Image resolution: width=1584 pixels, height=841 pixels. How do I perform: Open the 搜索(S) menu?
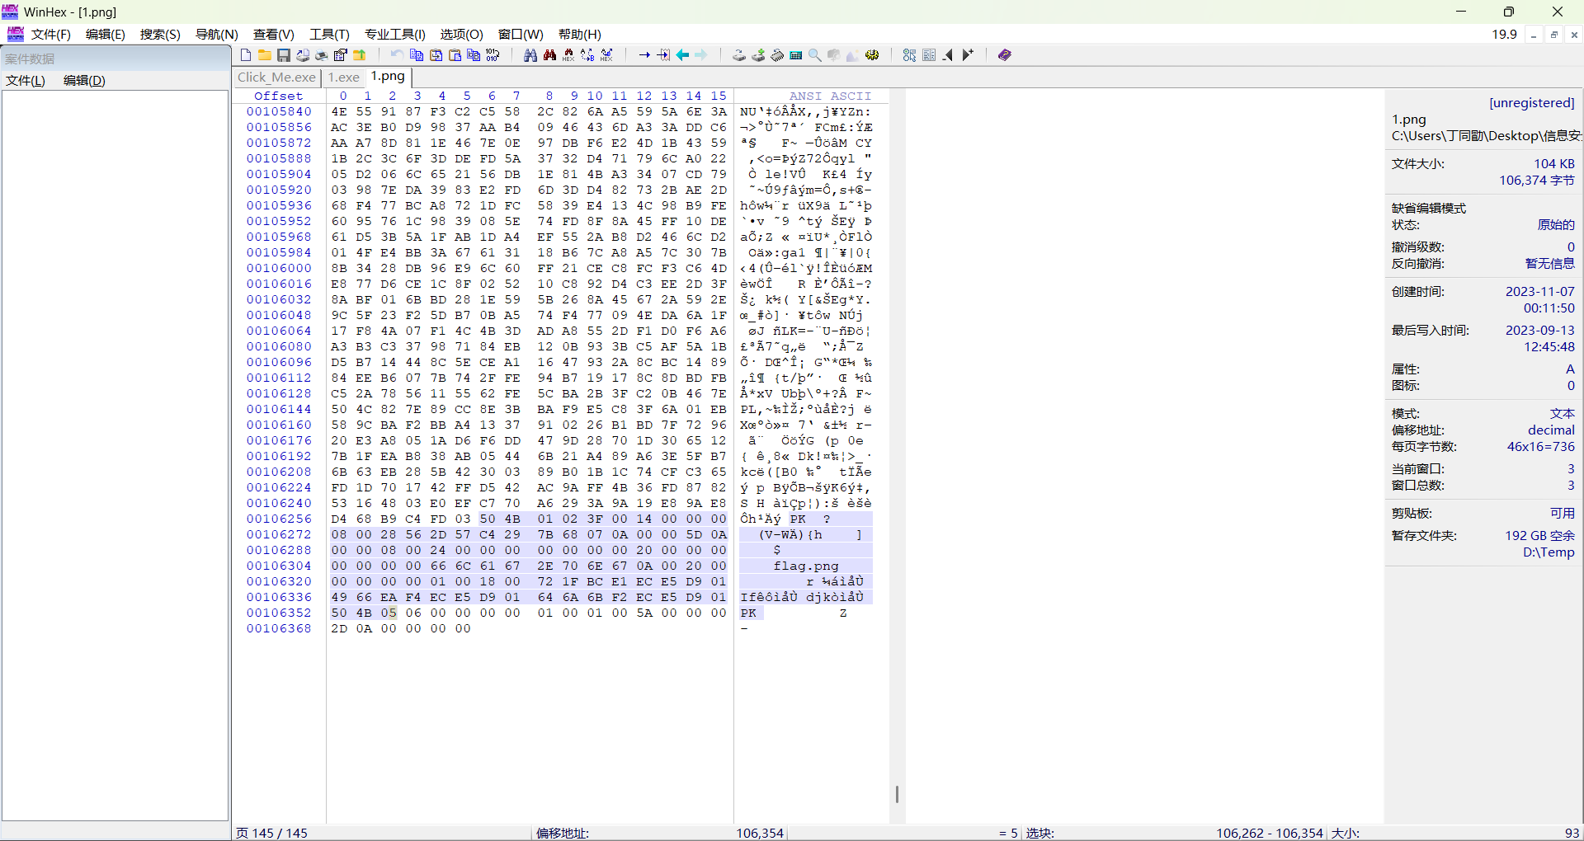pyautogui.click(x=160, y=35)
